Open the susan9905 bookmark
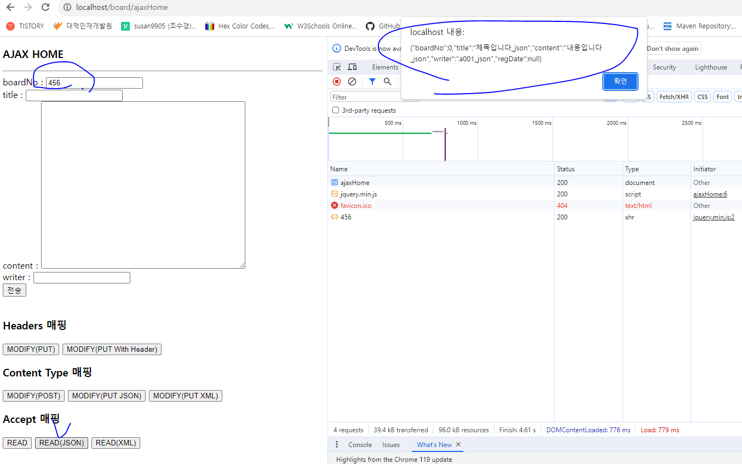Image resolution: width=742 pixels, height=464 pixels. click(x=159, y=26)
